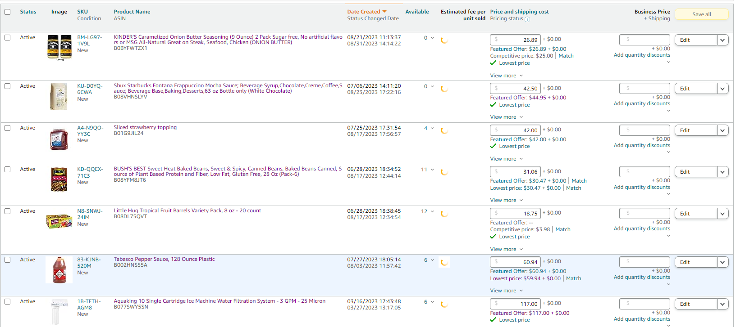Open the Tabasco Pepper Sauce product link
This screenshot has width=736, height=327.
(x=164, y=259)
